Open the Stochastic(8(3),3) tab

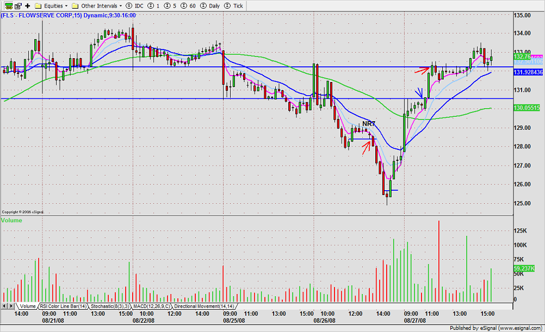(110, 306)
